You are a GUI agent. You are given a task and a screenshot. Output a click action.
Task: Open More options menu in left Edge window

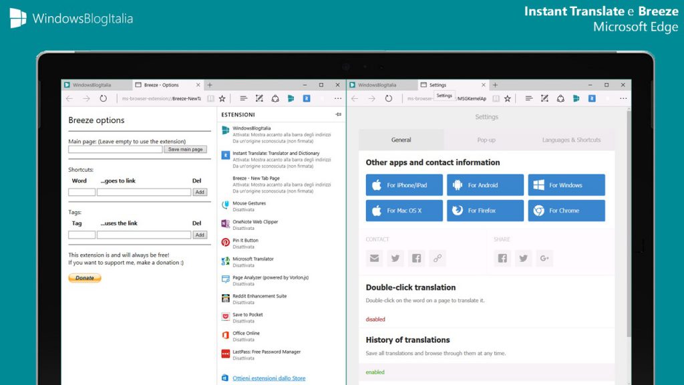pos(337,98)
